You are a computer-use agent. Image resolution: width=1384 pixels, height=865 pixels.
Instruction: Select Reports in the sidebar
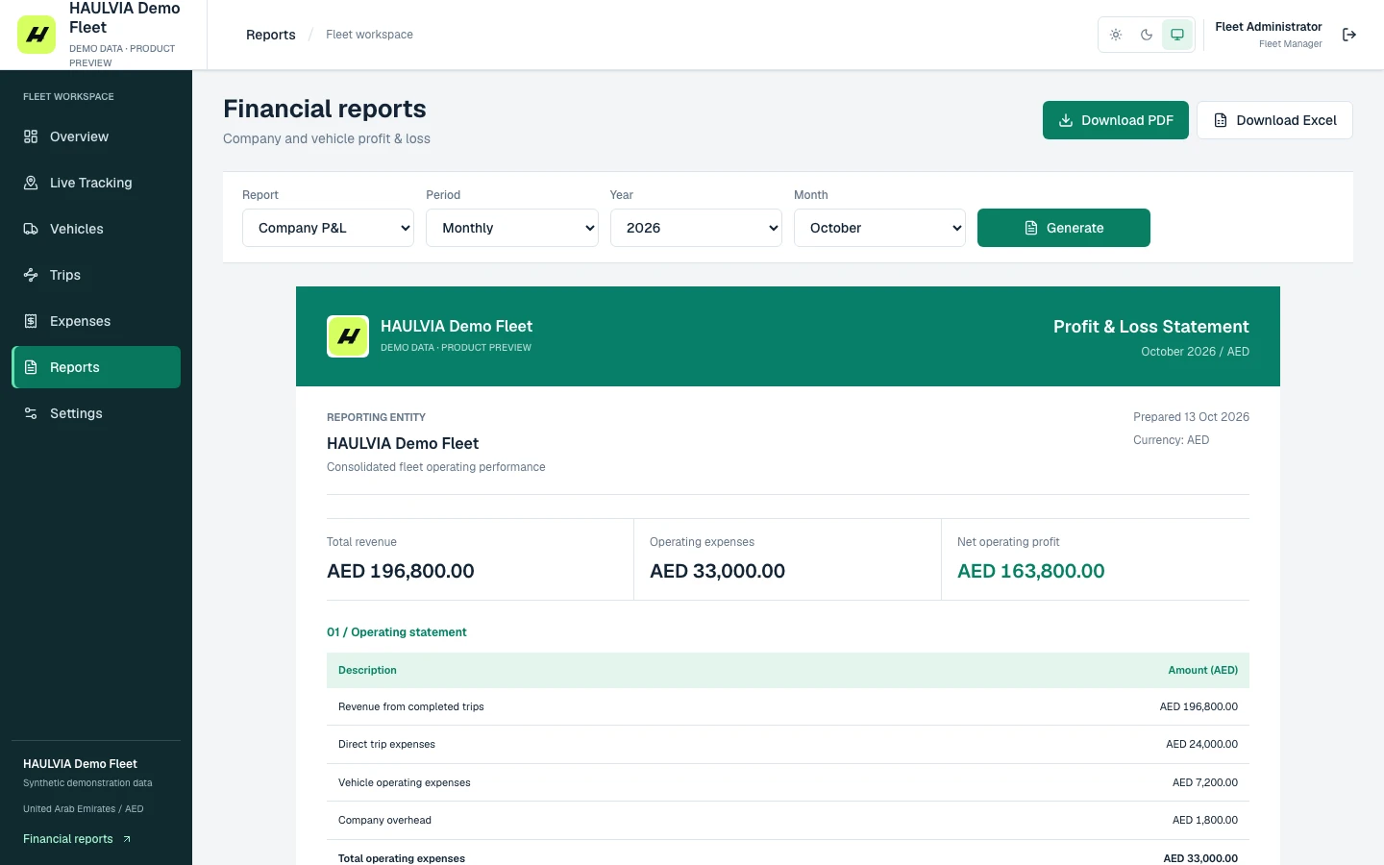point(96,367)
